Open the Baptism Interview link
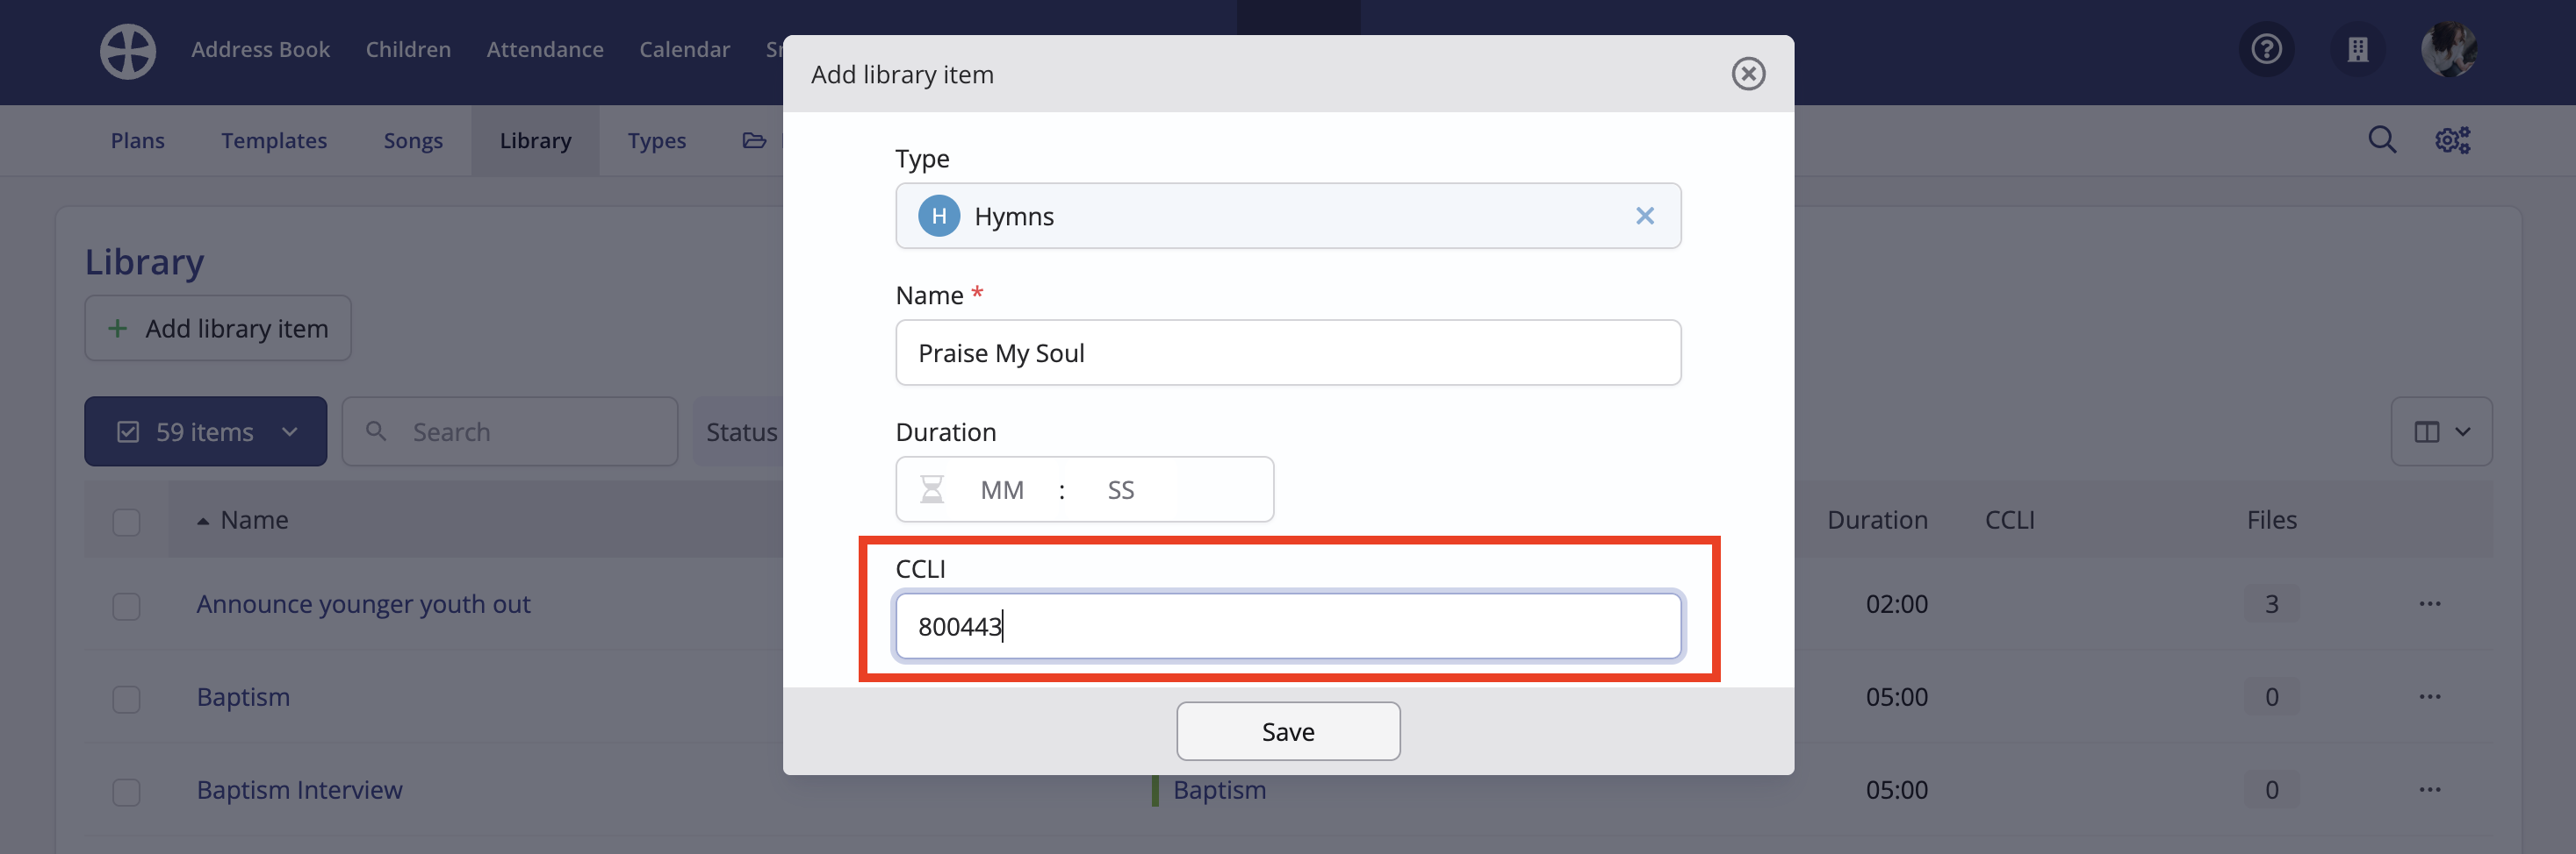Image resolution: width=2576 pixels, height=854 pixels. [x=299, y=789]
